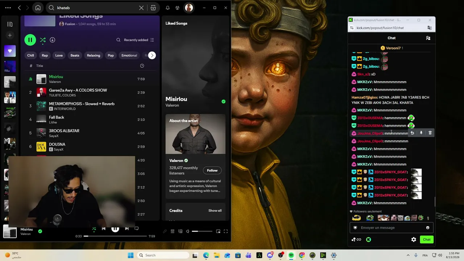Screen dimensions: 464x261
Task: Delete the hovered JouJma_Clips chat message
Action: [x=430, y=133]
